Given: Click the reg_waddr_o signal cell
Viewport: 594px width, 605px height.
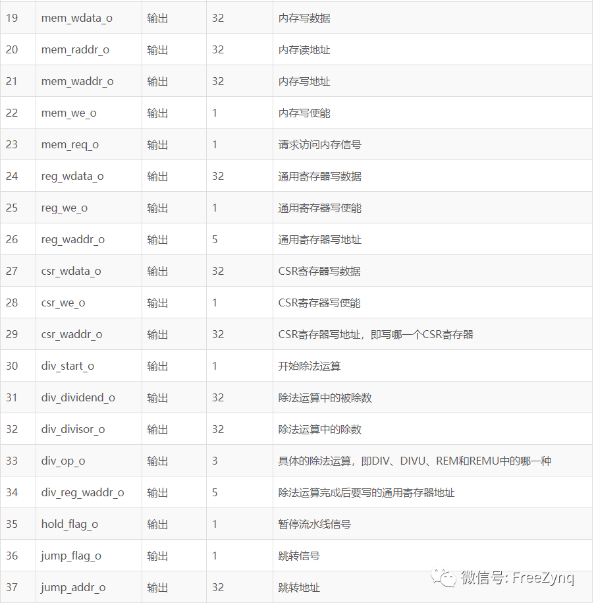Looking at the screenshot, I should pyautogui.click(x=73, y=239).
